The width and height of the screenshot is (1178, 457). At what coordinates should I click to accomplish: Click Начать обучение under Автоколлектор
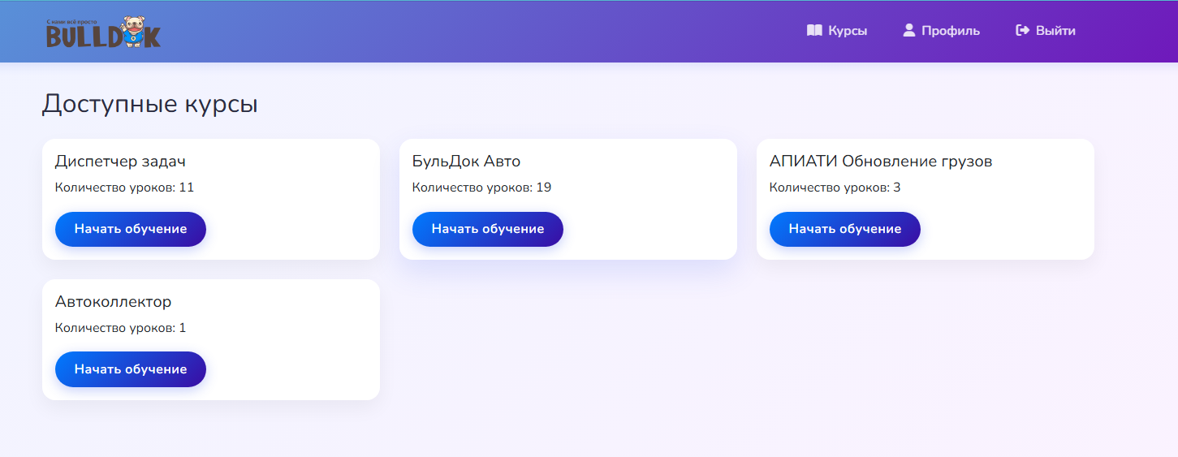tap(131, 369)
